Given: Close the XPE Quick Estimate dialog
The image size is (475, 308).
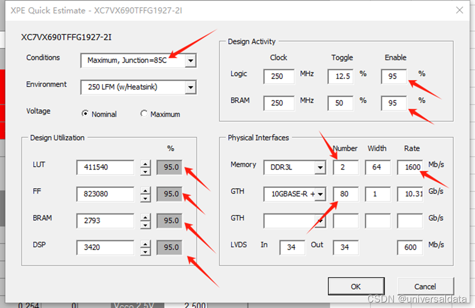Looking at the screenshot, I should tap(460, 10).
